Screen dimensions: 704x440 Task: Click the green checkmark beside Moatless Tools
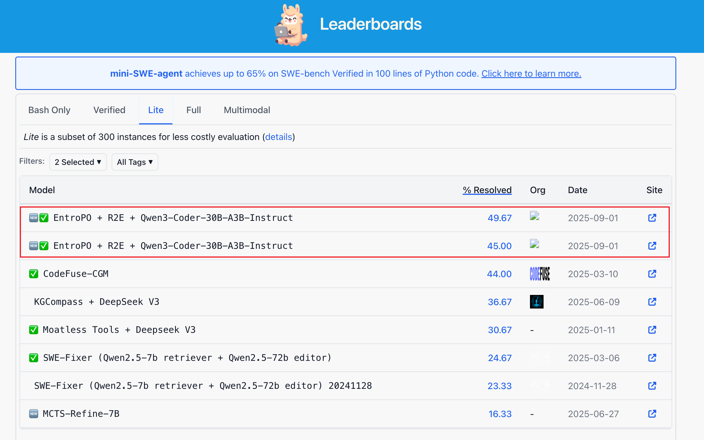pos(33,329)
